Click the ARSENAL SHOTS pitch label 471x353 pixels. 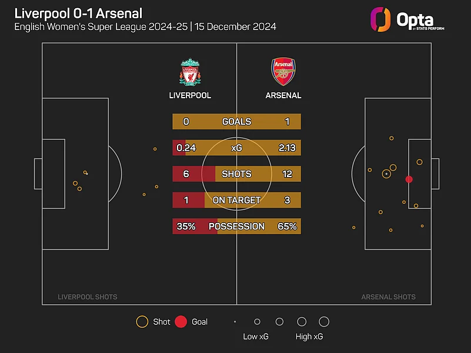(x=388, y=297)
